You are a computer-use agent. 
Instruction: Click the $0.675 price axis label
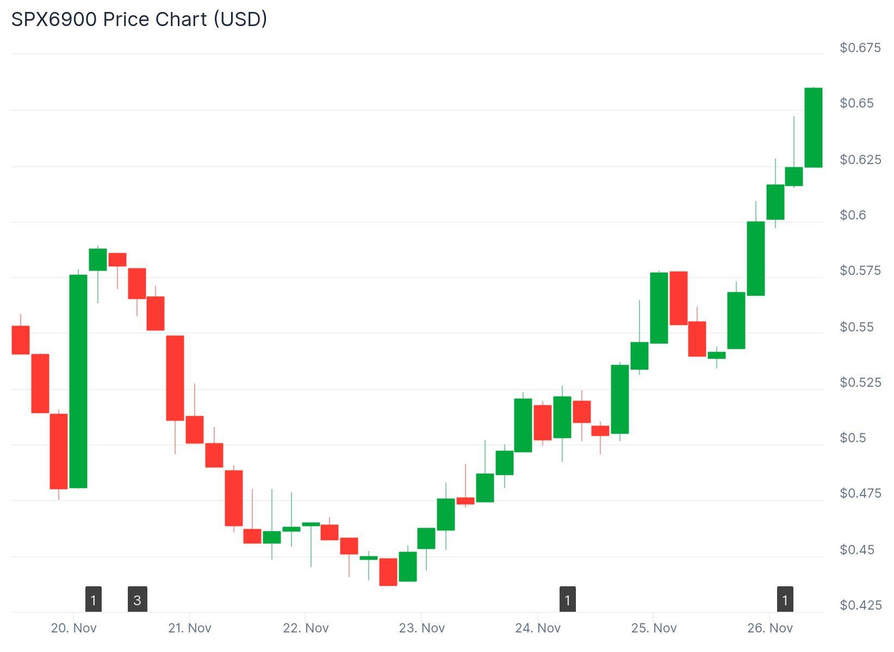[860, 48]
